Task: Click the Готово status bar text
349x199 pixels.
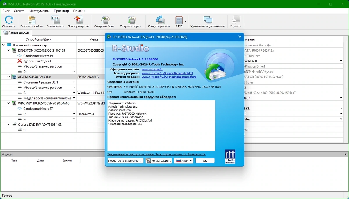Action: coord(7,196)
